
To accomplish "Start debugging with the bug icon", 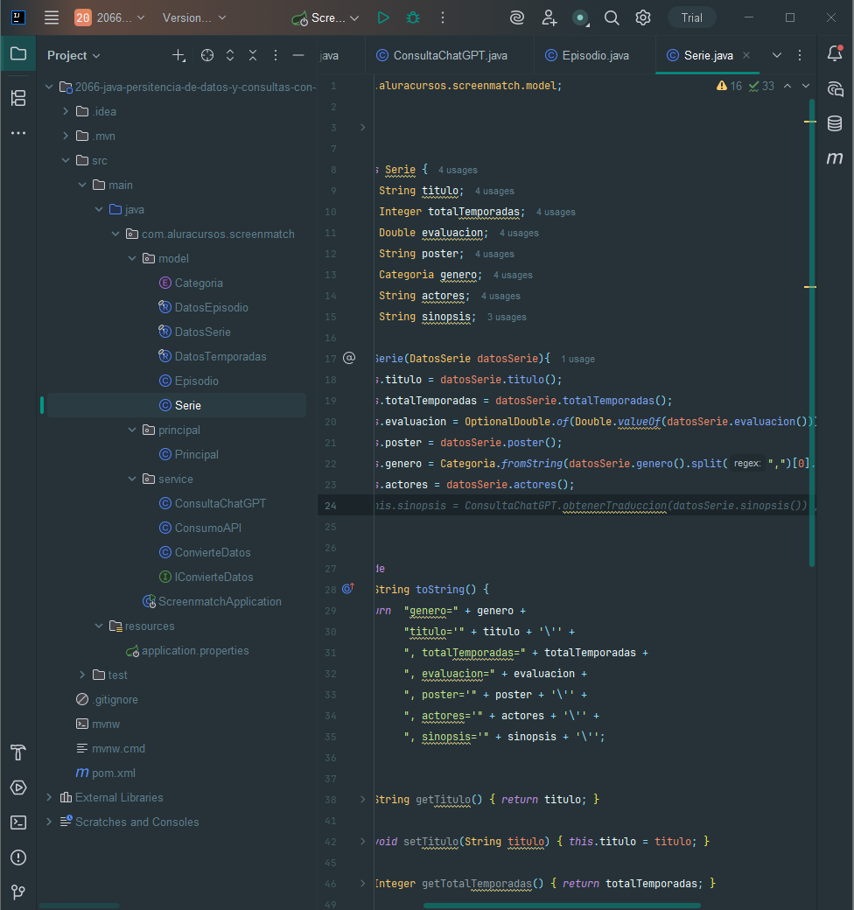I will click(x=413, y=18).
